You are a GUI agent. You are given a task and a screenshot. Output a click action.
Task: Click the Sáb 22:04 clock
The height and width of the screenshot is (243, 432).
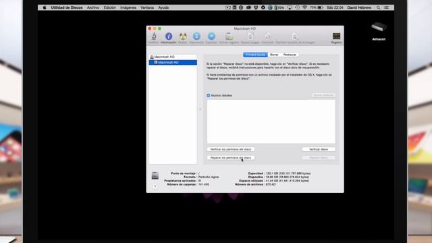coord(335,7)
